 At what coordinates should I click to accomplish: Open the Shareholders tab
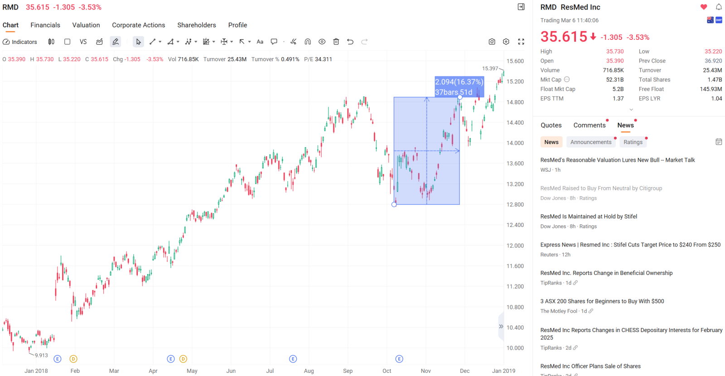coord(197,25)
